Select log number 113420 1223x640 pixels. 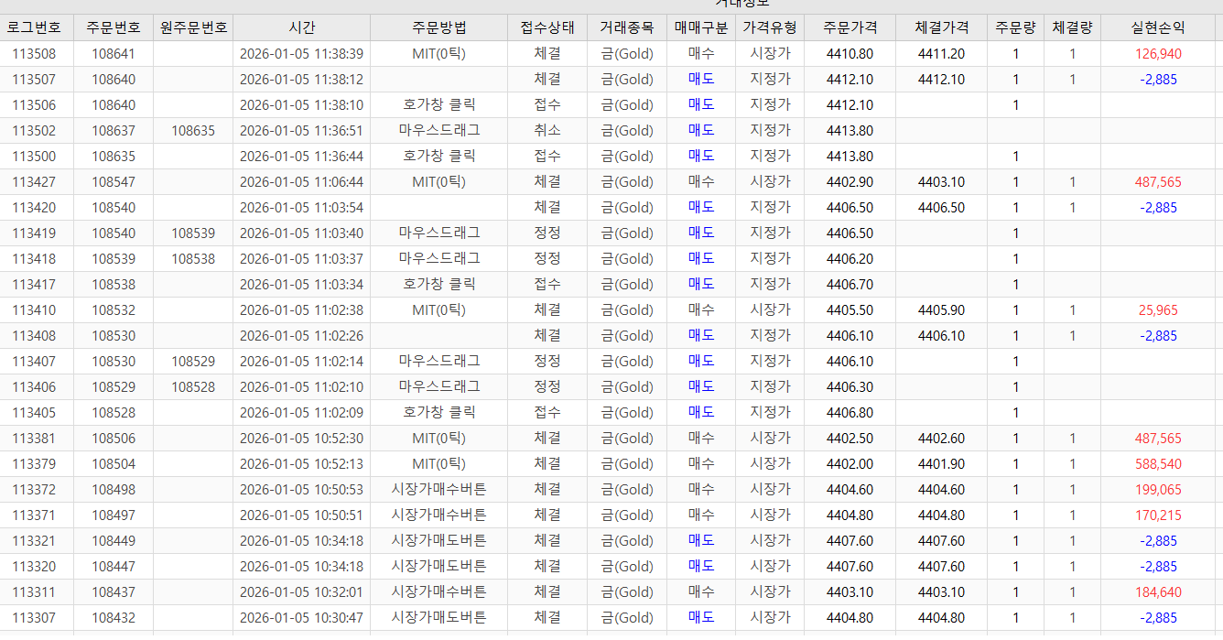[34, 208]
